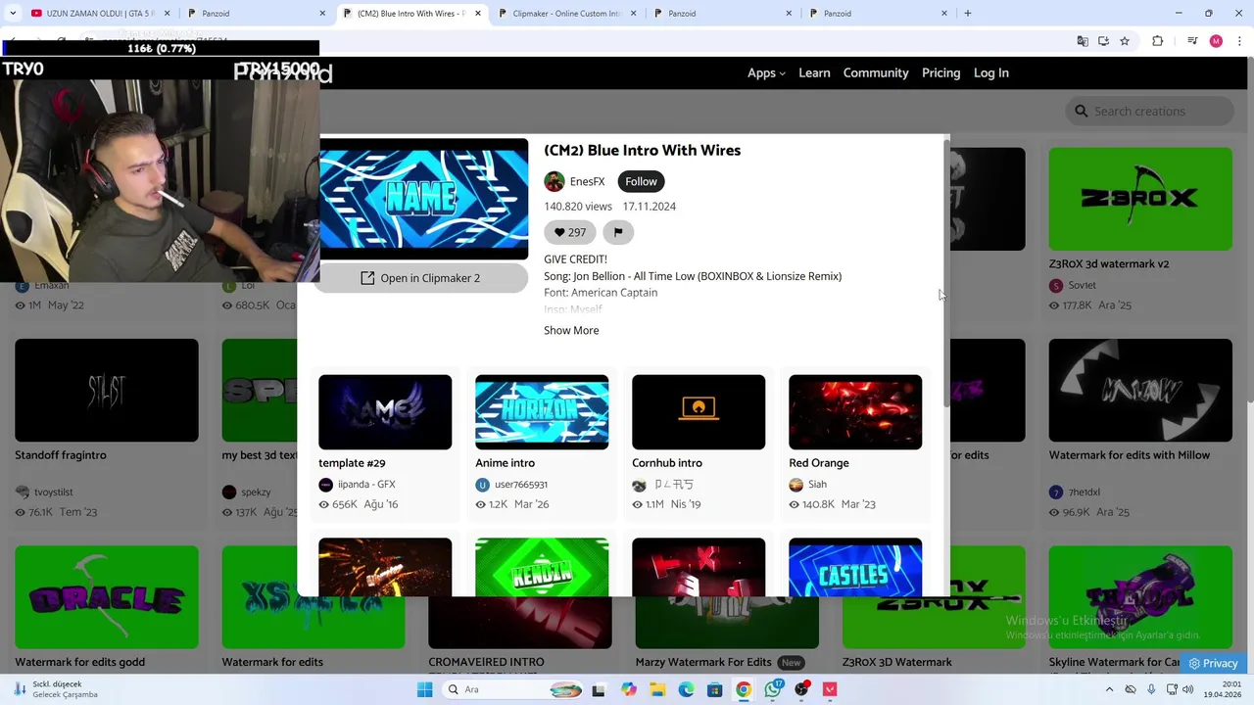Click the 7he1dxl author link
The width and height of the screenshot is (1254, 705).
click(x=1084, y=493)
